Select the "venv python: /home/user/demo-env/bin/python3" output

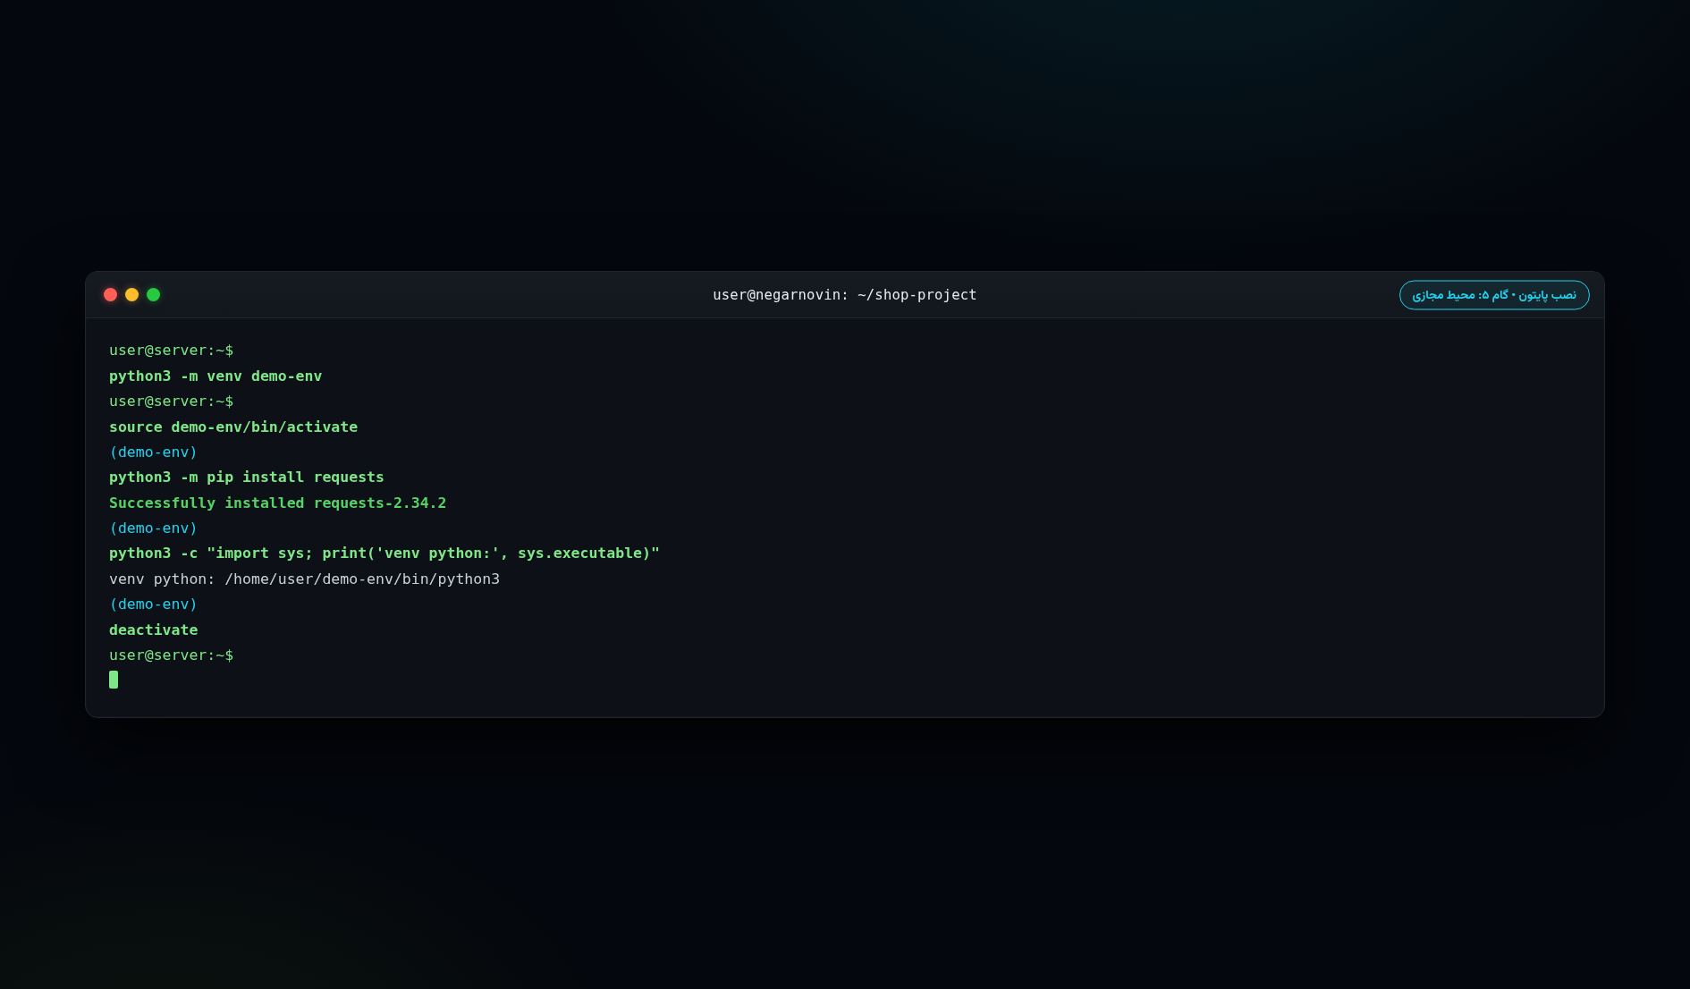click(x=304, y=579)
